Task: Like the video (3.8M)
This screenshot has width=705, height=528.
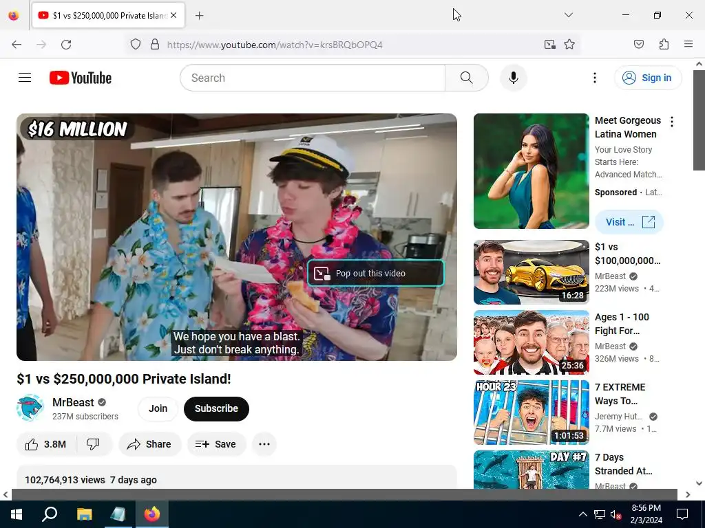Action: pos(46,444)
